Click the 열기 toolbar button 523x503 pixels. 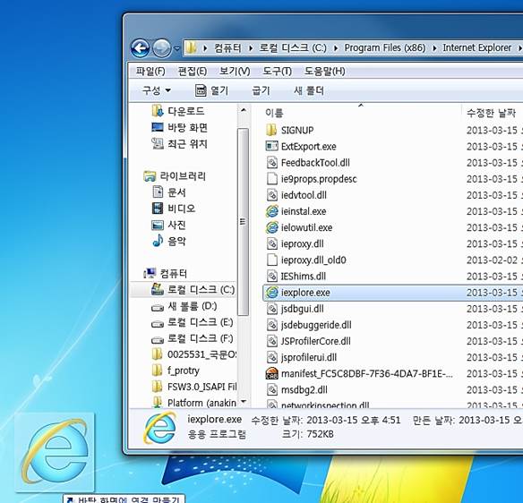[211, 90]
